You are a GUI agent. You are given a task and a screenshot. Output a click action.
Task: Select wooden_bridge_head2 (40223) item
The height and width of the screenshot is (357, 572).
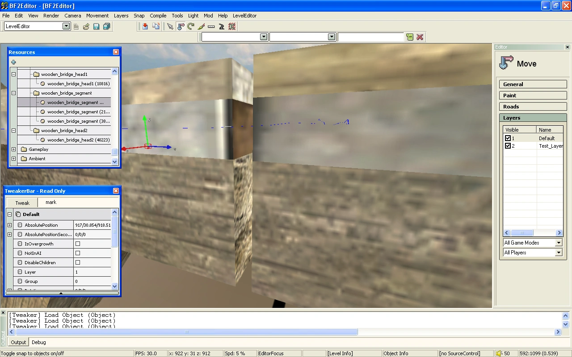point(78,140)
